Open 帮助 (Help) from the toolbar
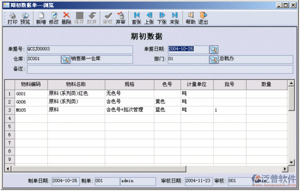300x191 pixels. 190,18
